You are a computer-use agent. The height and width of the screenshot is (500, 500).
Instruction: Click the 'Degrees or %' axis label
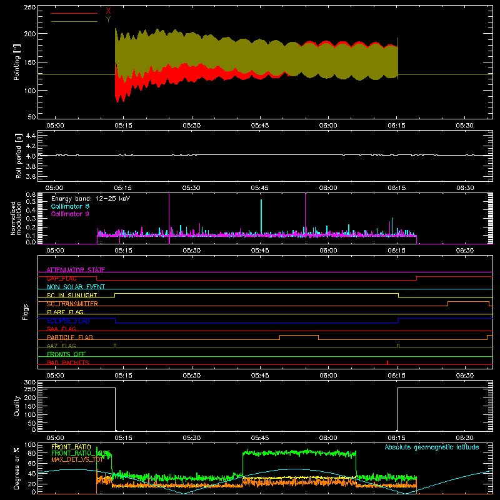[x=17, y=468]
